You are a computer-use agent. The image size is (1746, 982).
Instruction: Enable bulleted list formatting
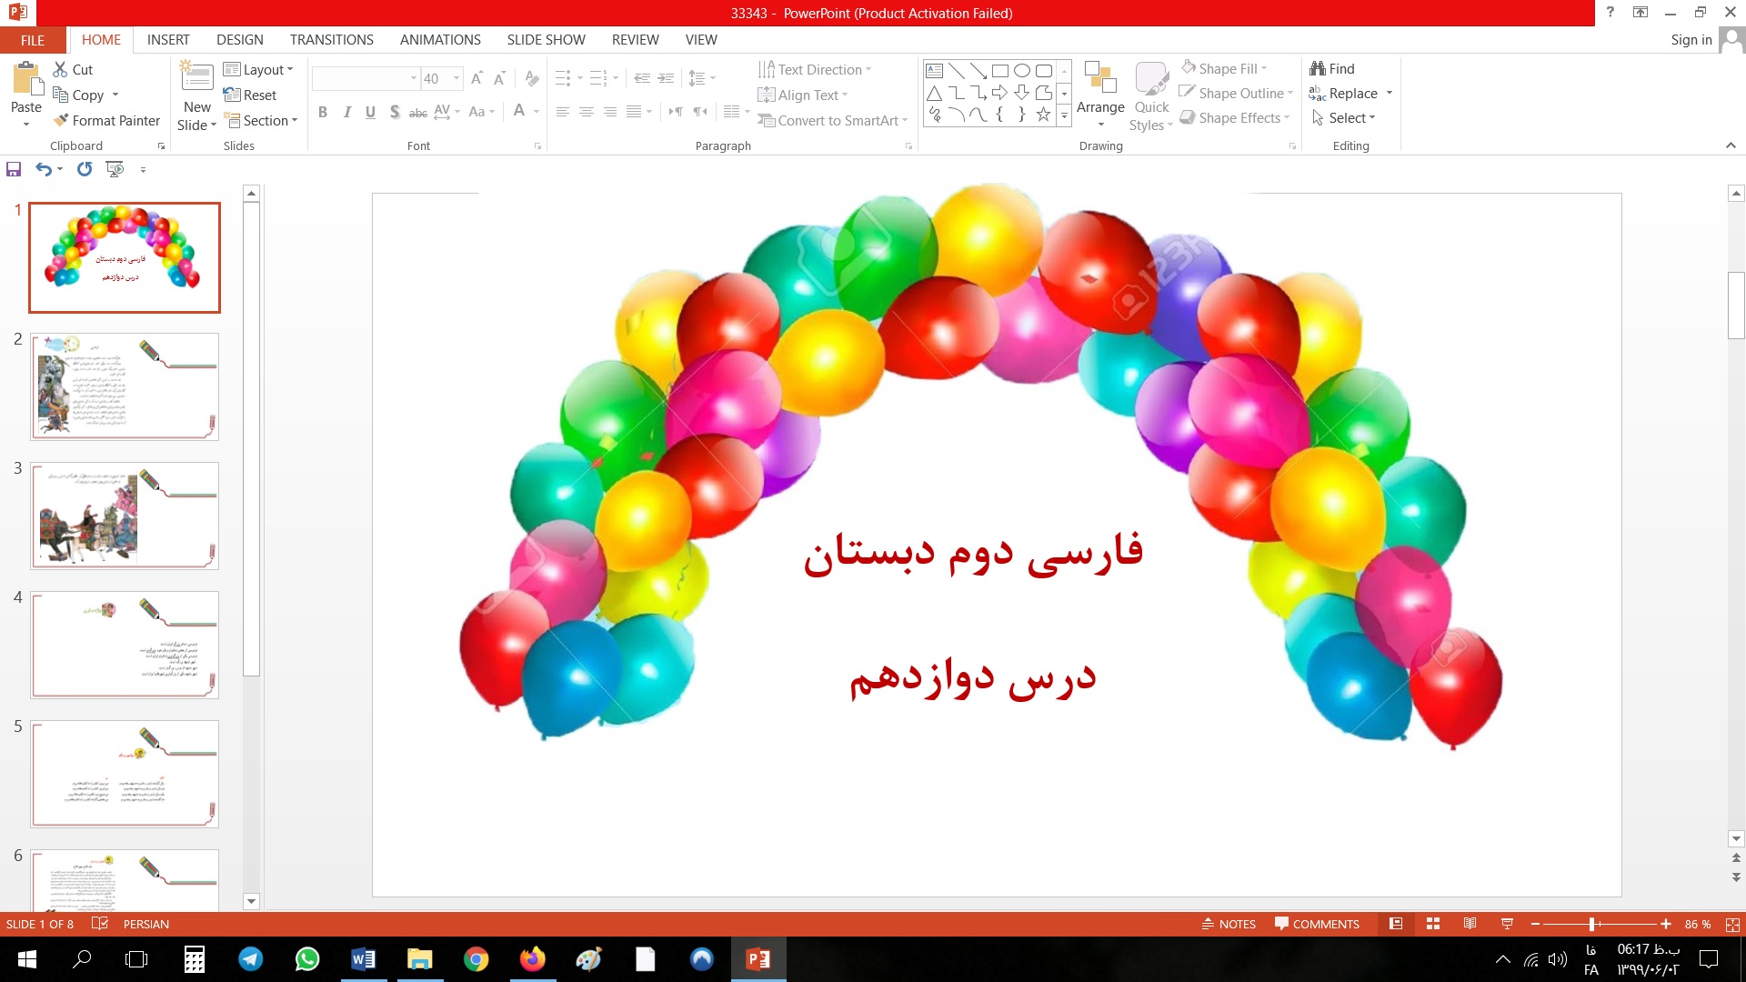coord(564,78)
